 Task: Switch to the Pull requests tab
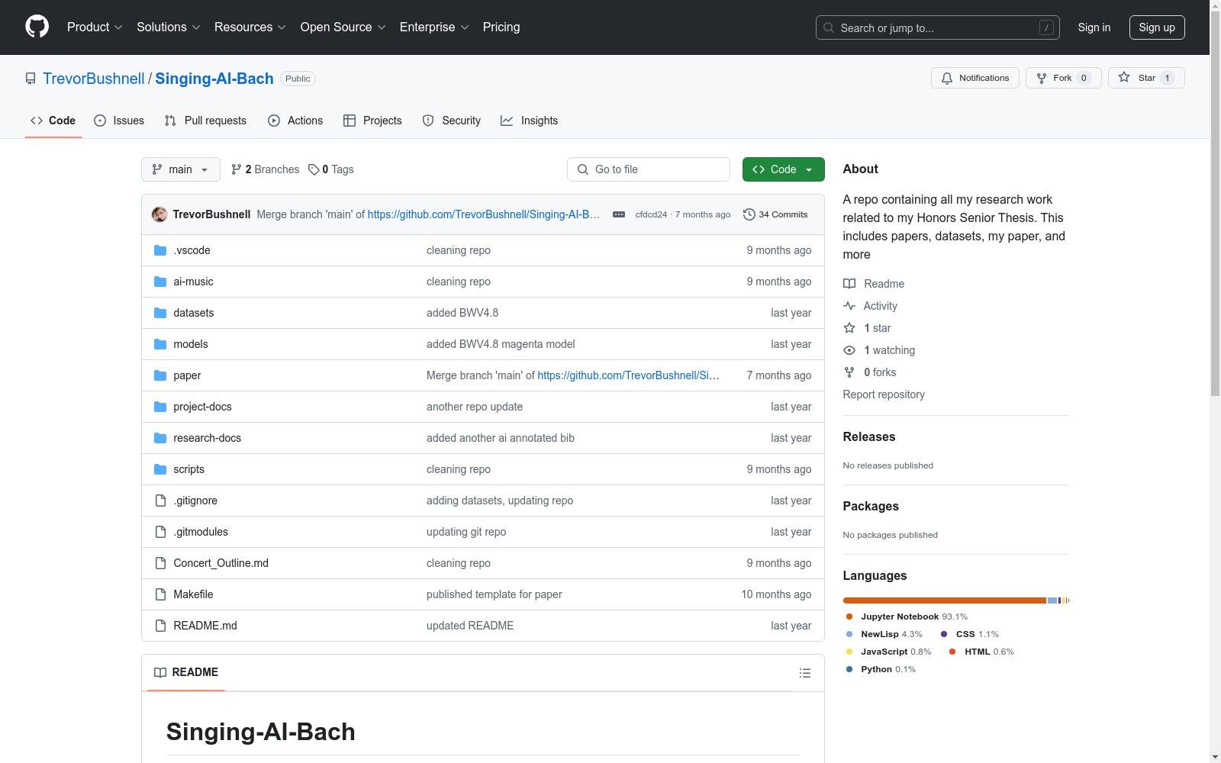[x=205, y=121]
